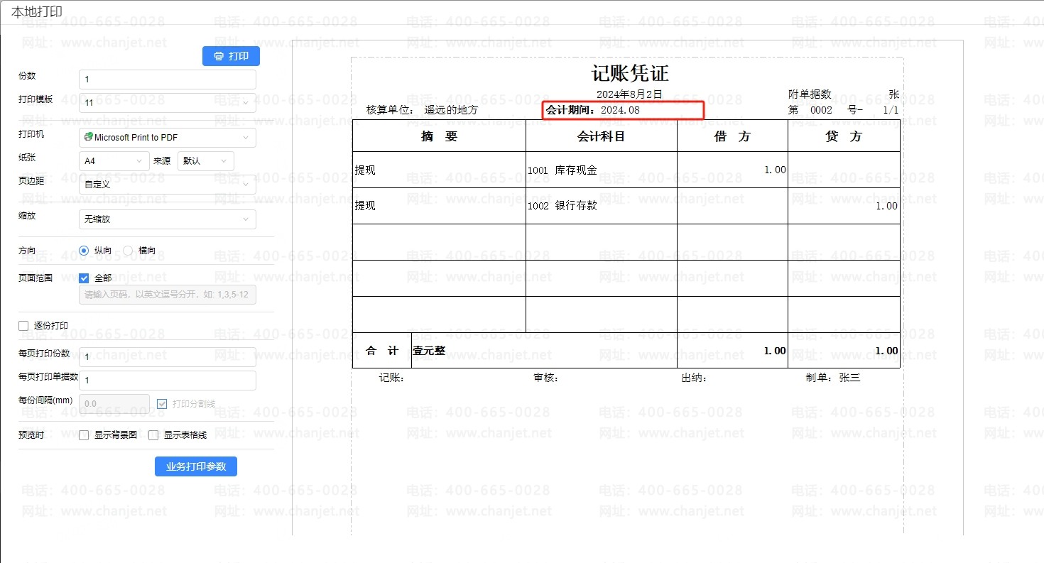The height and width of the screenshot is (563, 1044).
Task: Open the 打印模板 dropdown showing 11
Action: (168, 103)
